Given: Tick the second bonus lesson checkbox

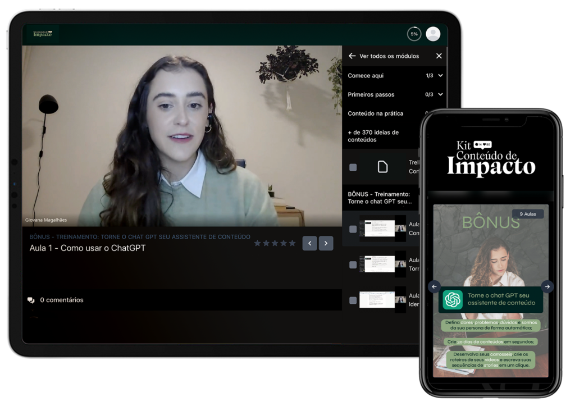Looking at the screenshot, I should pyautogui.click(x=353, y=264).
